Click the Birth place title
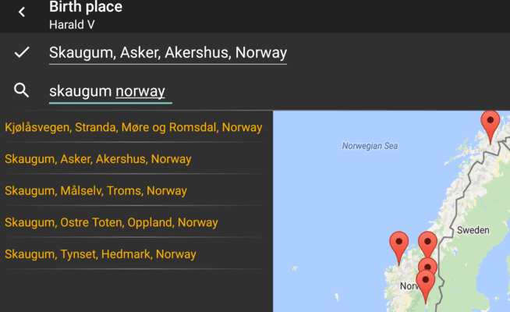The height and width of the screenshot is (312, 510). pyautogui.click(x=86, y=6)
